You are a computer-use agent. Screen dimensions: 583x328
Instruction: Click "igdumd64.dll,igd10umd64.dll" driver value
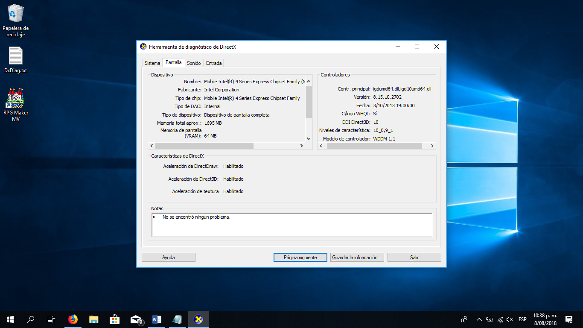[402, 89]
